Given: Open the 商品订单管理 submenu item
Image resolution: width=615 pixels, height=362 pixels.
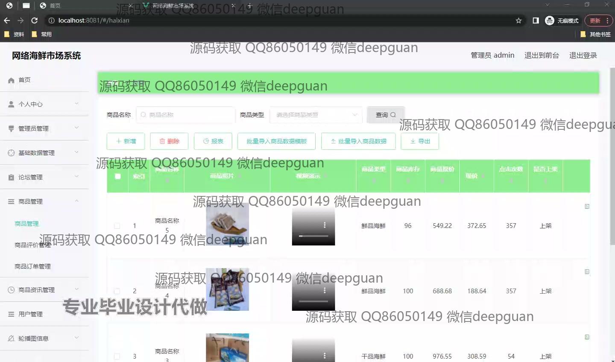Looking at the screenshot, I should tap(32, 266).
